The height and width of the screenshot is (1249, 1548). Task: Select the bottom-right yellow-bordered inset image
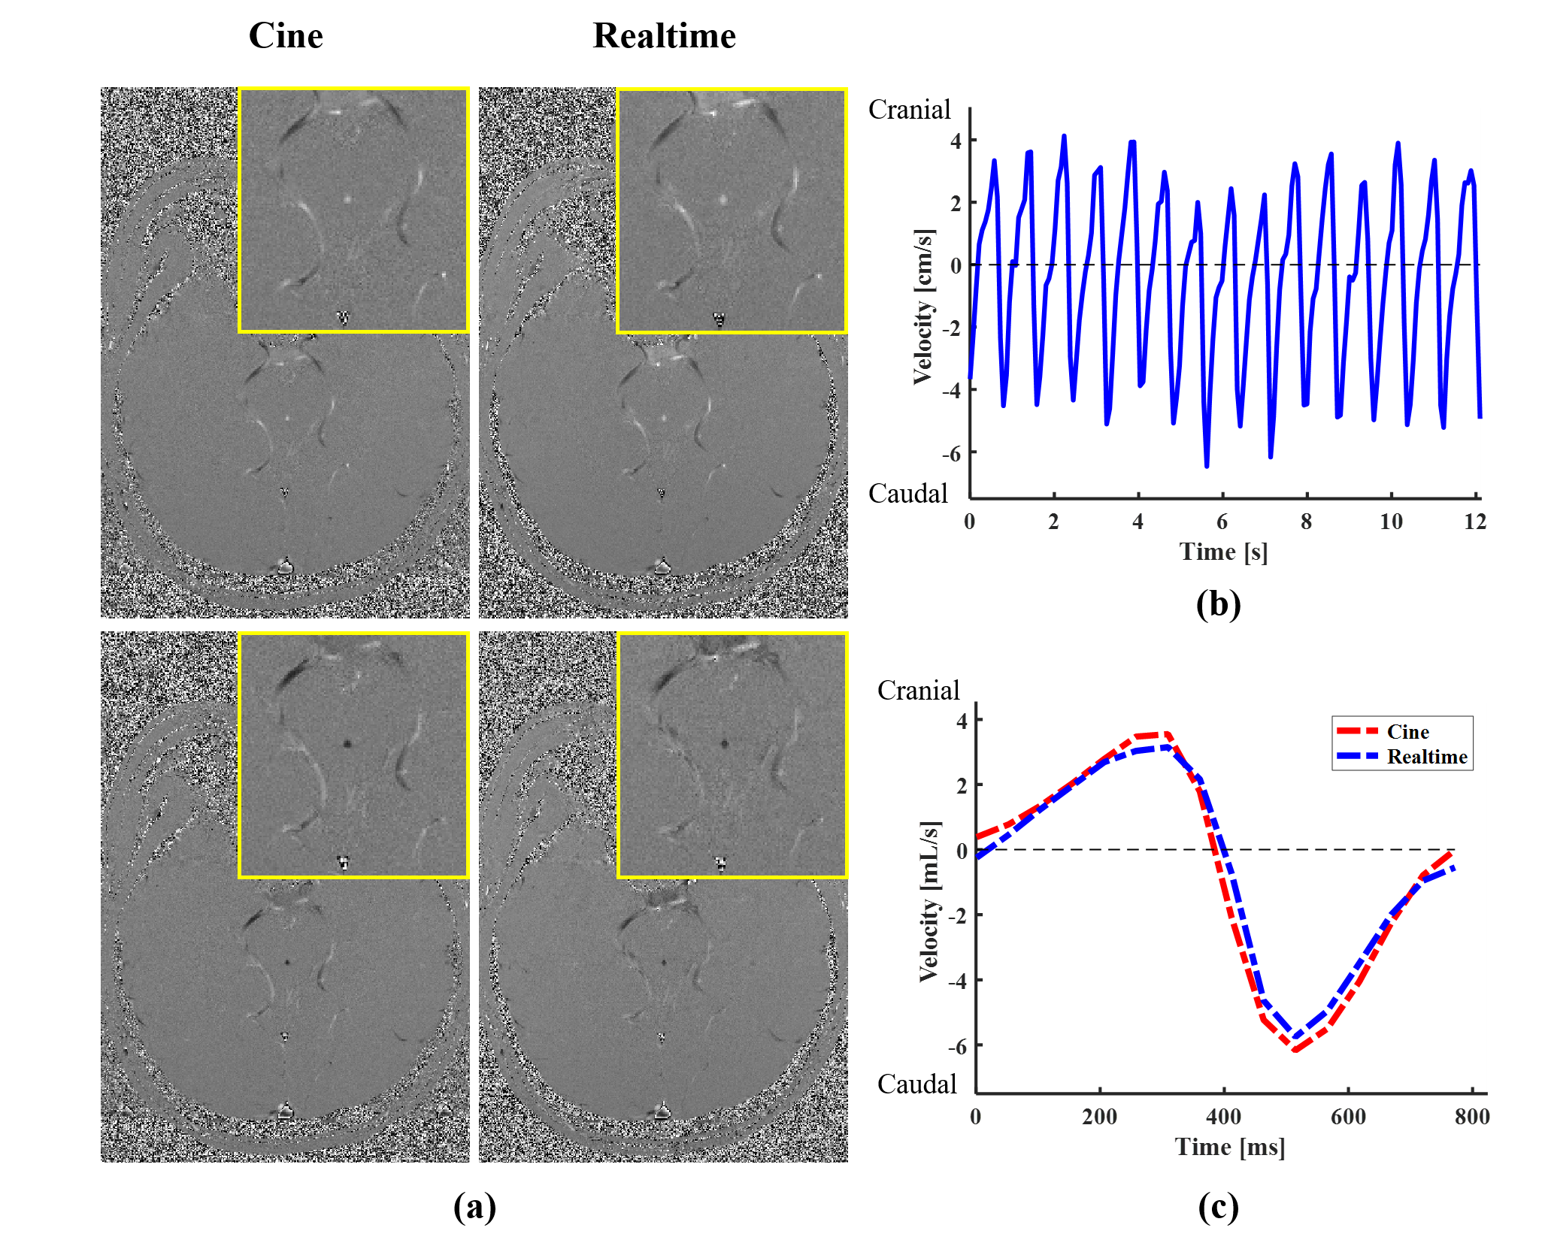732,755
